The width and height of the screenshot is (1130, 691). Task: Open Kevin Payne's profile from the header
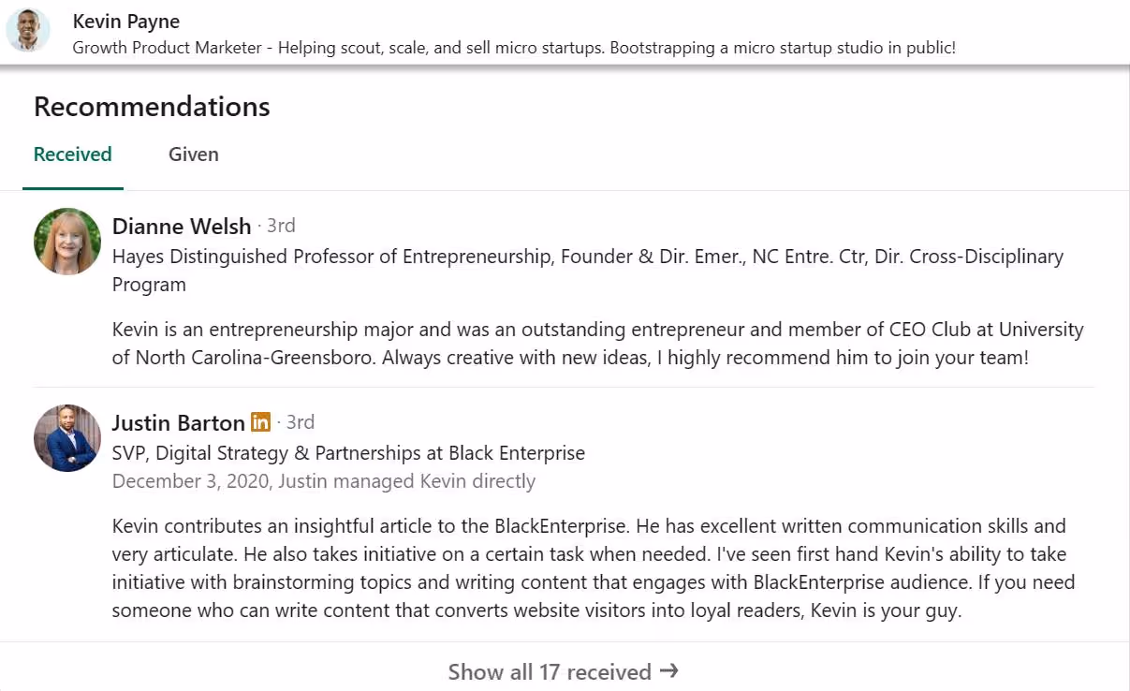126,21
